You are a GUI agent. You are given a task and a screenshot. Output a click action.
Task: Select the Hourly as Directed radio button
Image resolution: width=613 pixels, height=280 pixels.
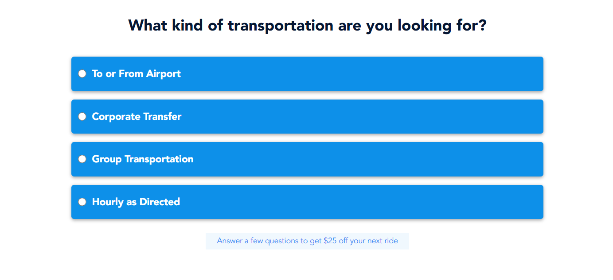(x=82, y=202)
